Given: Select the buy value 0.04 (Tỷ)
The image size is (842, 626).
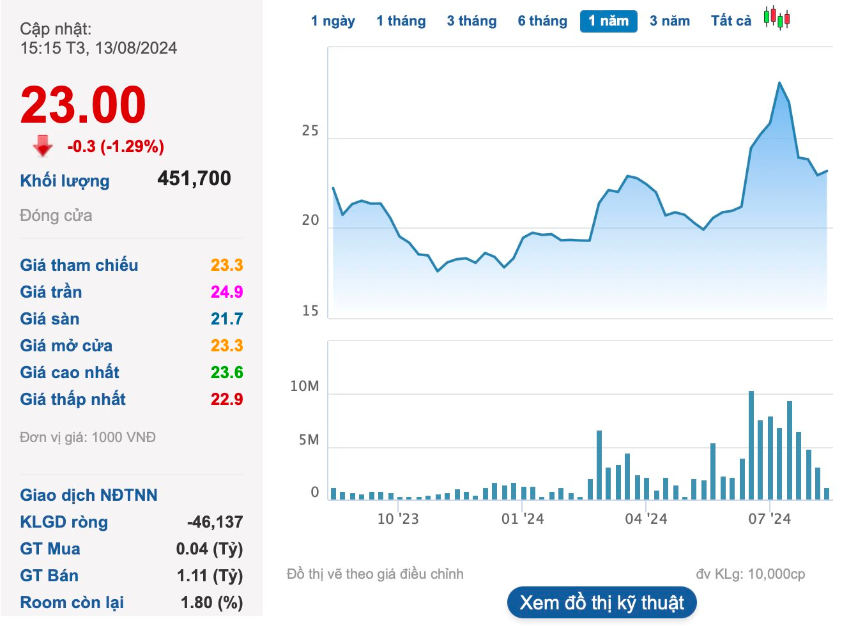Looking at the screenshot, I should point(210,549).
